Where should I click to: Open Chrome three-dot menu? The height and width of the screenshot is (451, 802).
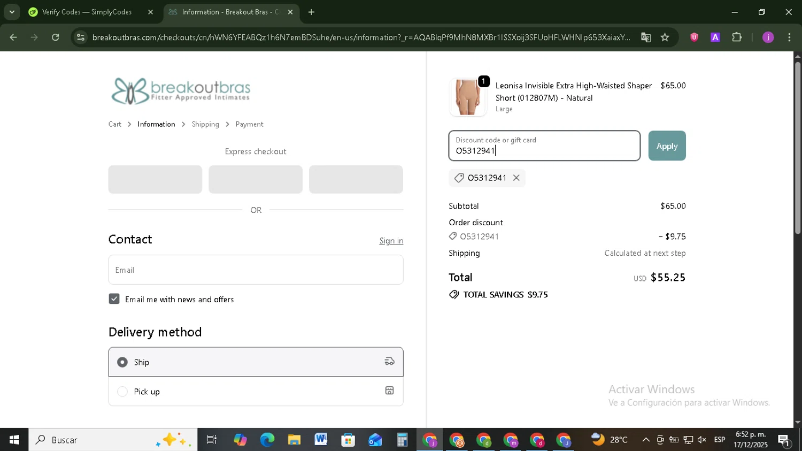coord(789,37)
